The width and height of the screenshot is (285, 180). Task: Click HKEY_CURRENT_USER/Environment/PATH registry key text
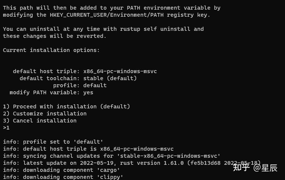(107, 15)
